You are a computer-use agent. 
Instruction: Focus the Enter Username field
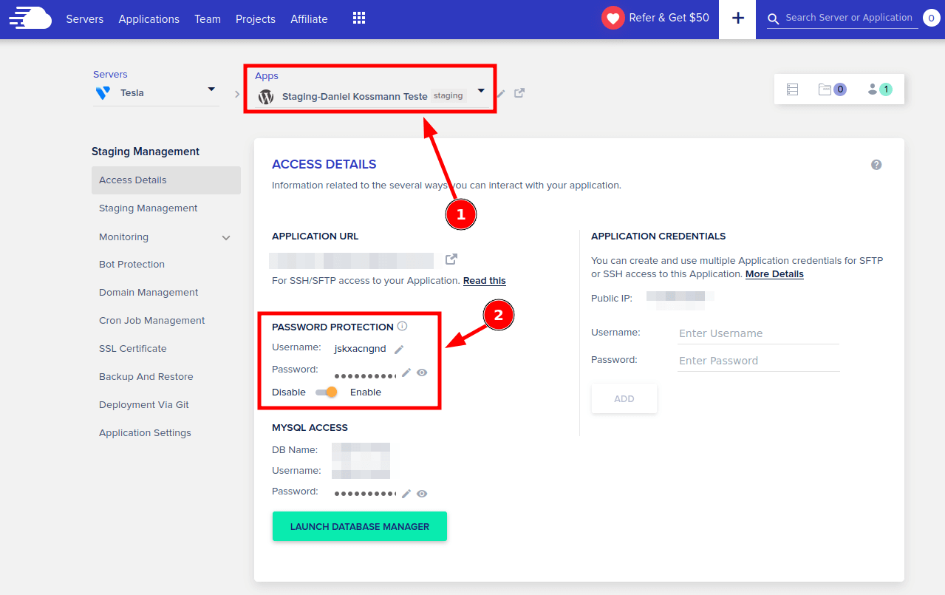click(x=758, y=333)
